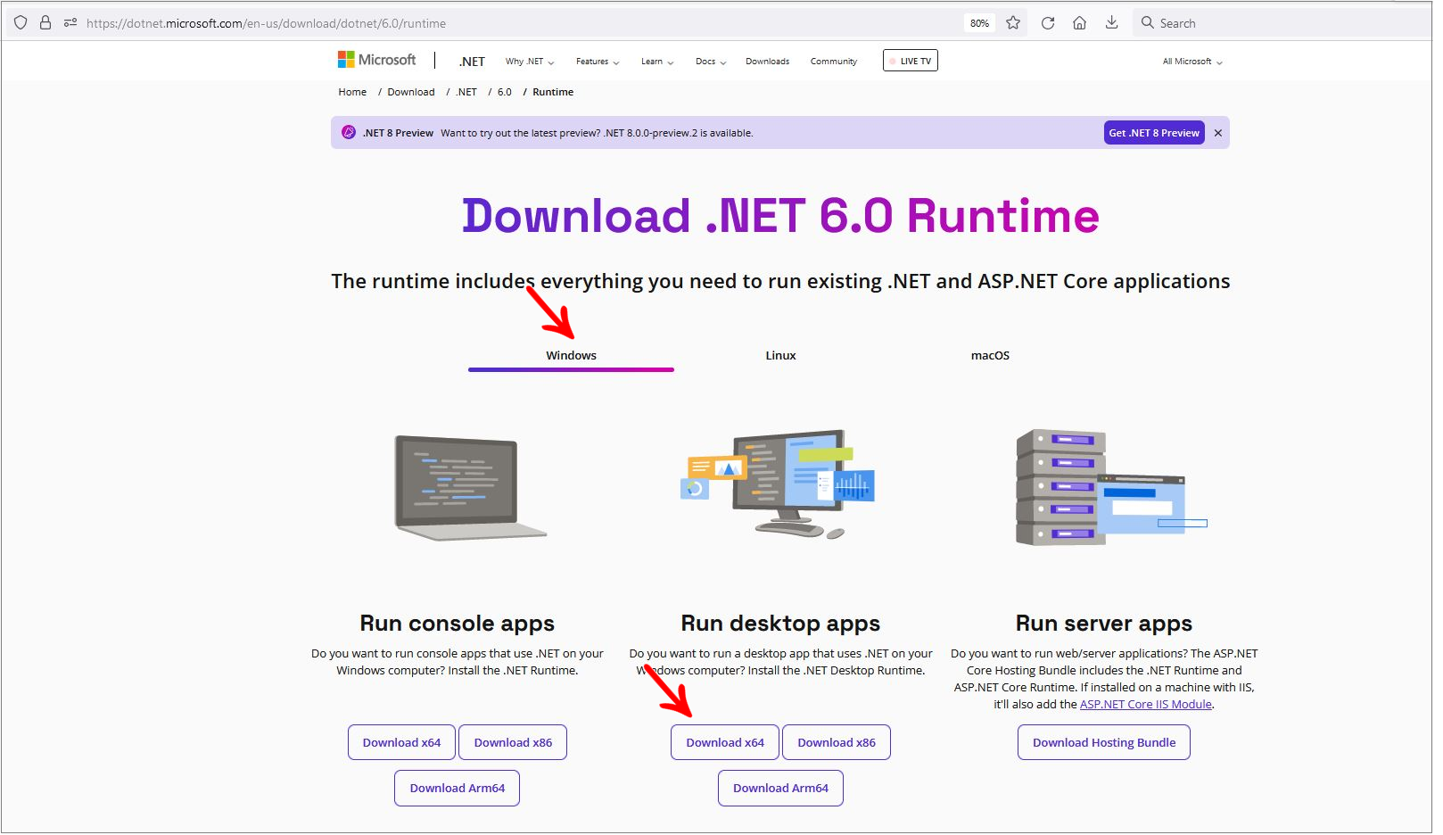Click the shield tracking protection icon
The height and width of the screenshot is (835, 1443).
tap(21, 23)
